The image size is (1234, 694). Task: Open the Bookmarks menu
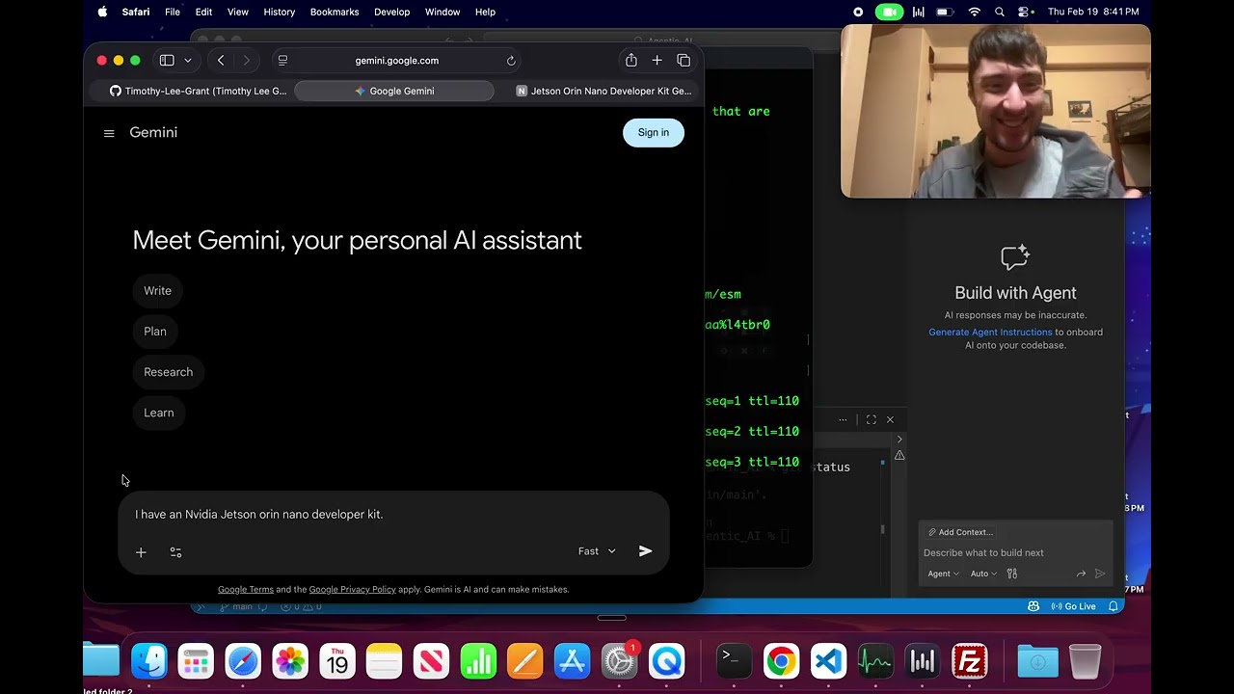coord(335,12)
